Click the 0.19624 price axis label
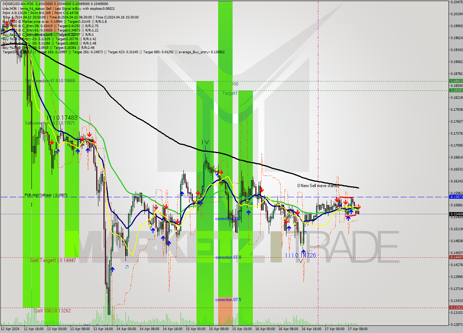 pyautogui.click(x=456, y=38)
